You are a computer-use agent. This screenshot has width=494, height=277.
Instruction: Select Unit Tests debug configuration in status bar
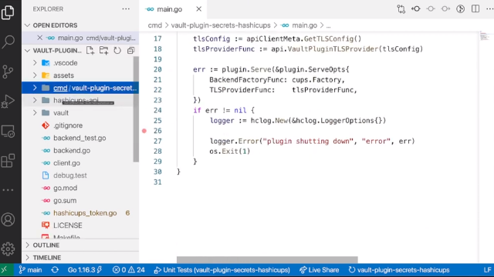coord(222,270)
